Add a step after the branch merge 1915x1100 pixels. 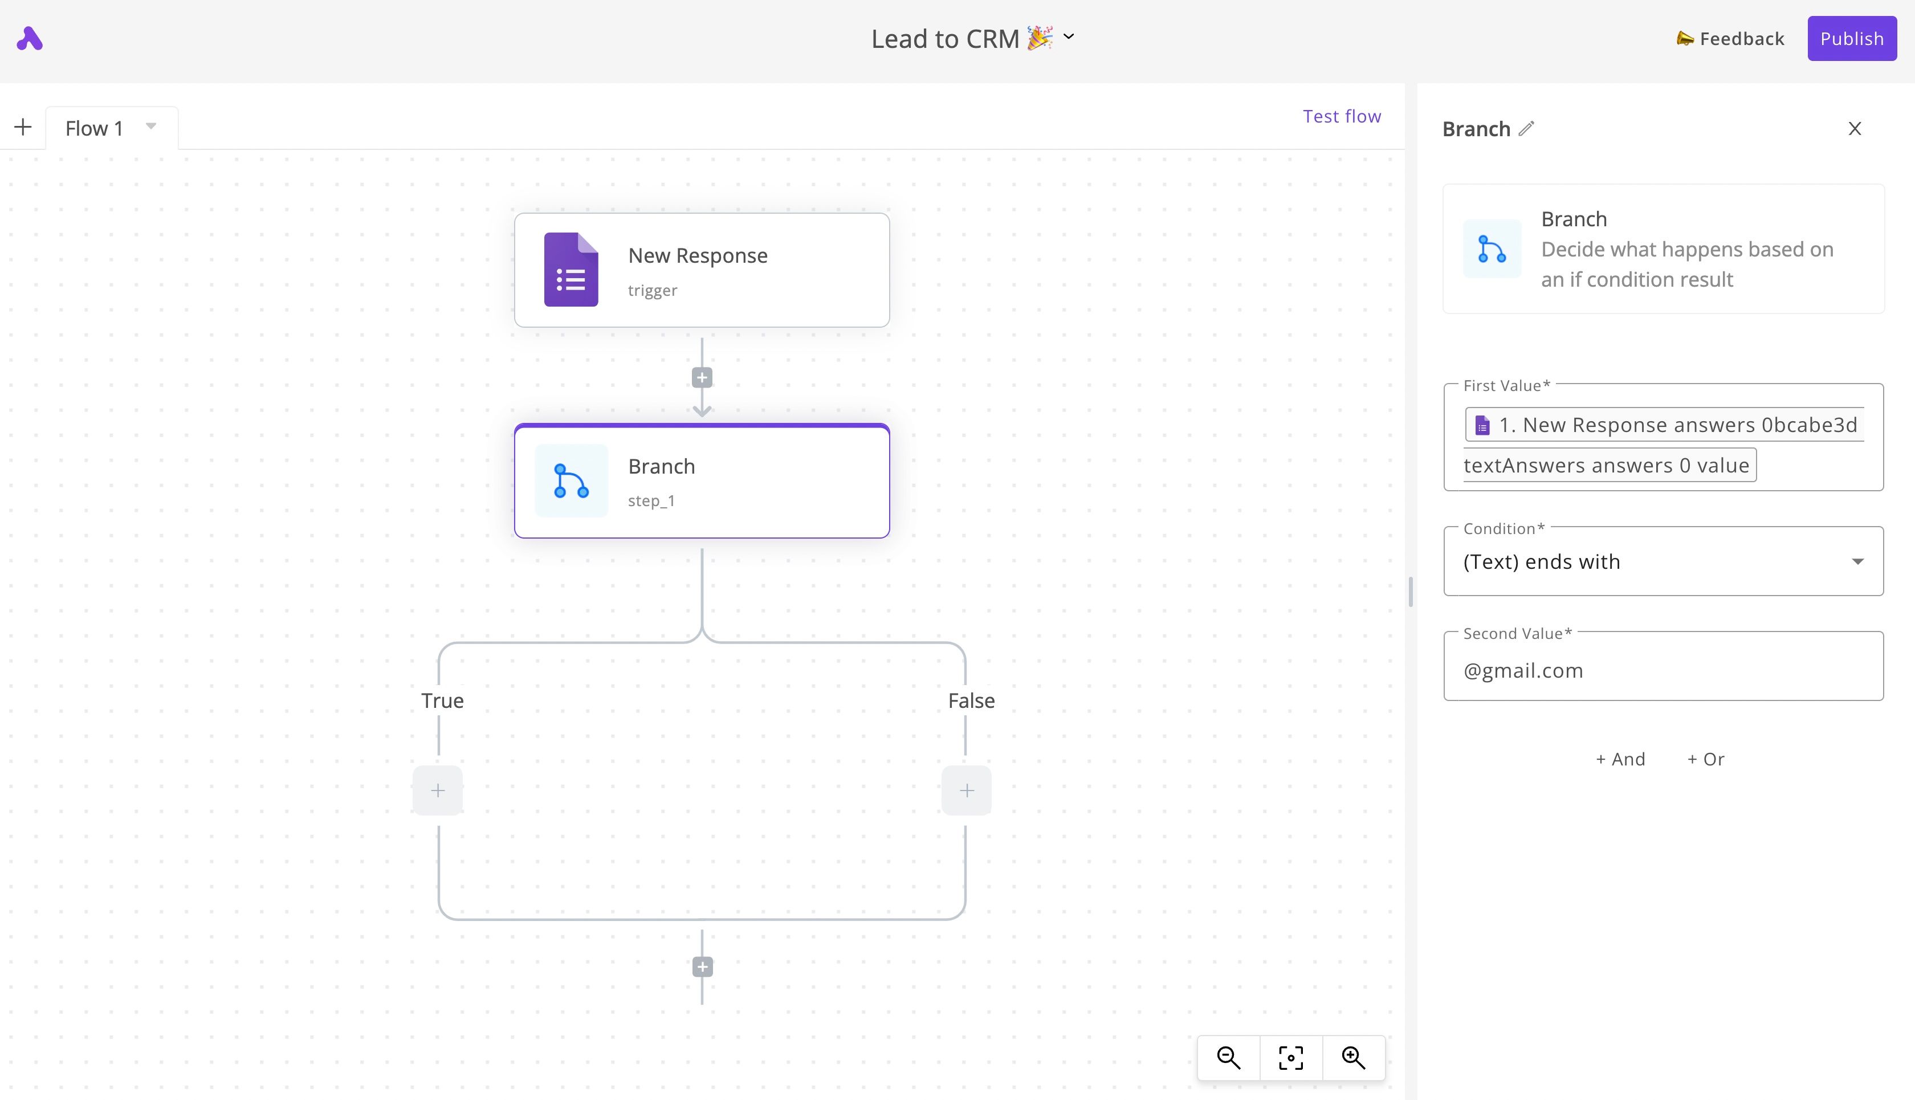click(703, 967)
